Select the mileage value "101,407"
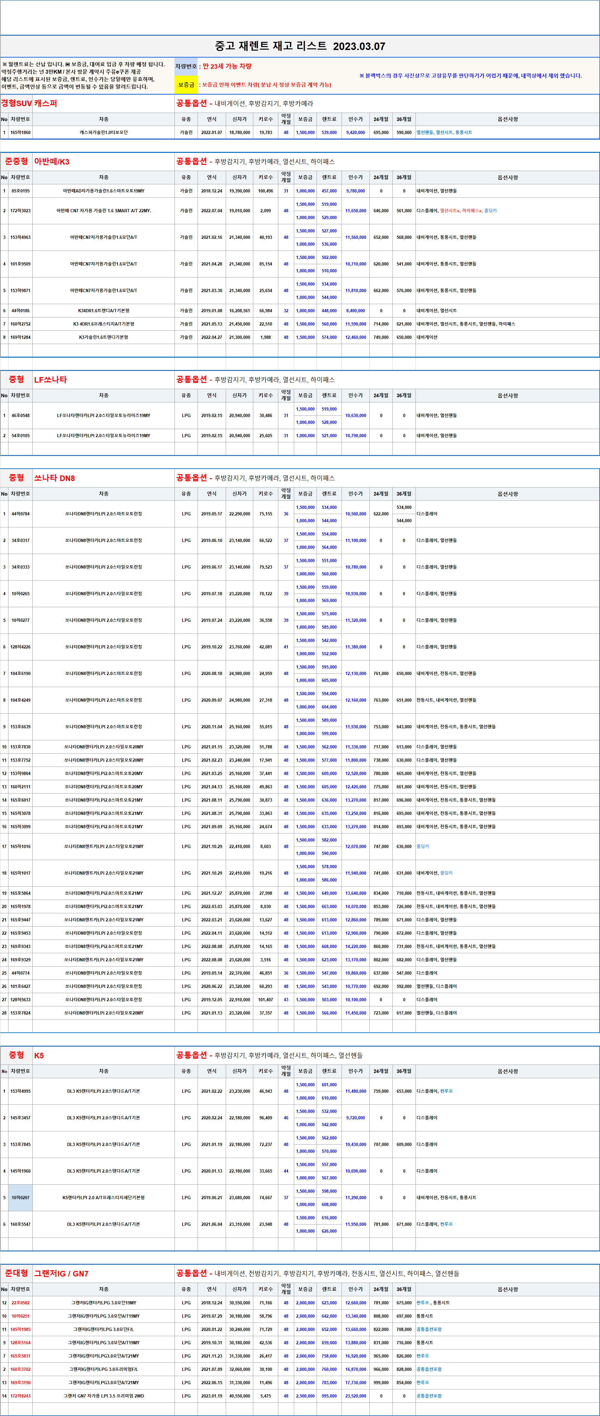This screenshot has height=1416, width=600. tap(266, 1000)
